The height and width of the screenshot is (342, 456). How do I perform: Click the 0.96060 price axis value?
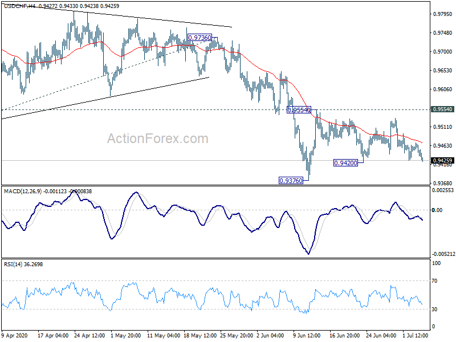click(443, 89)
